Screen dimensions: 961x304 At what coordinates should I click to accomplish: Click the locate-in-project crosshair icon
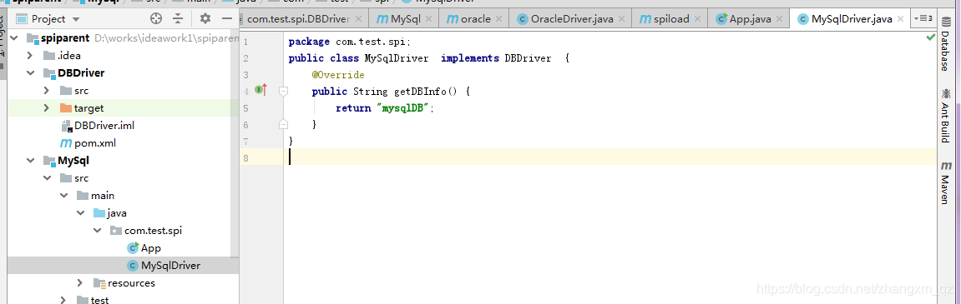click(x=156, y=18)
